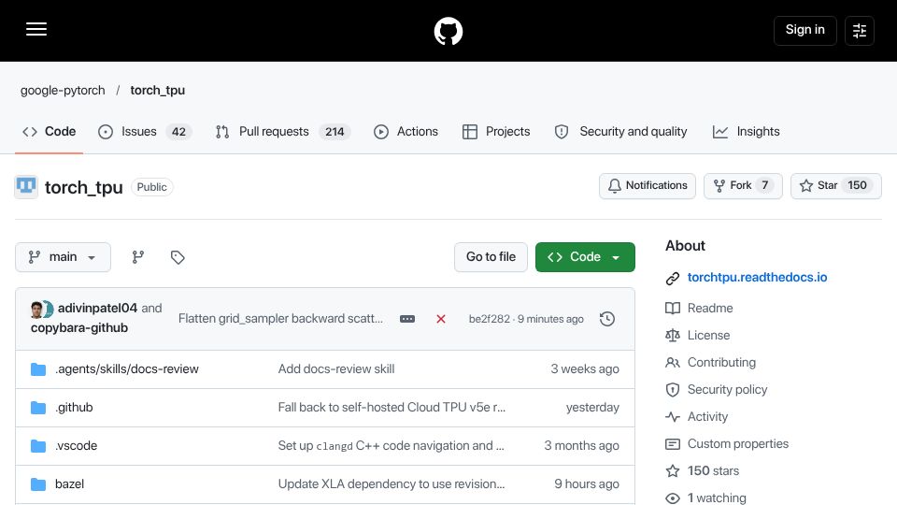Open 'Set up clangd C++ code navigation' commit
The image size is (897, 505).
coord(392,446)
